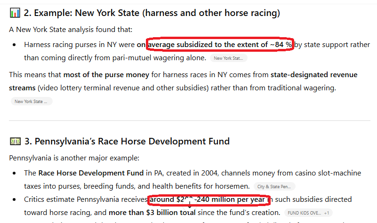
Task: Click the "2. Example: New York State" heading
Action: pos(151,13)
